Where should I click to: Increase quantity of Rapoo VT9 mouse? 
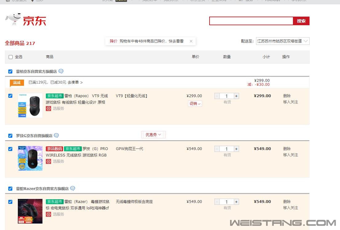point(236,96)
